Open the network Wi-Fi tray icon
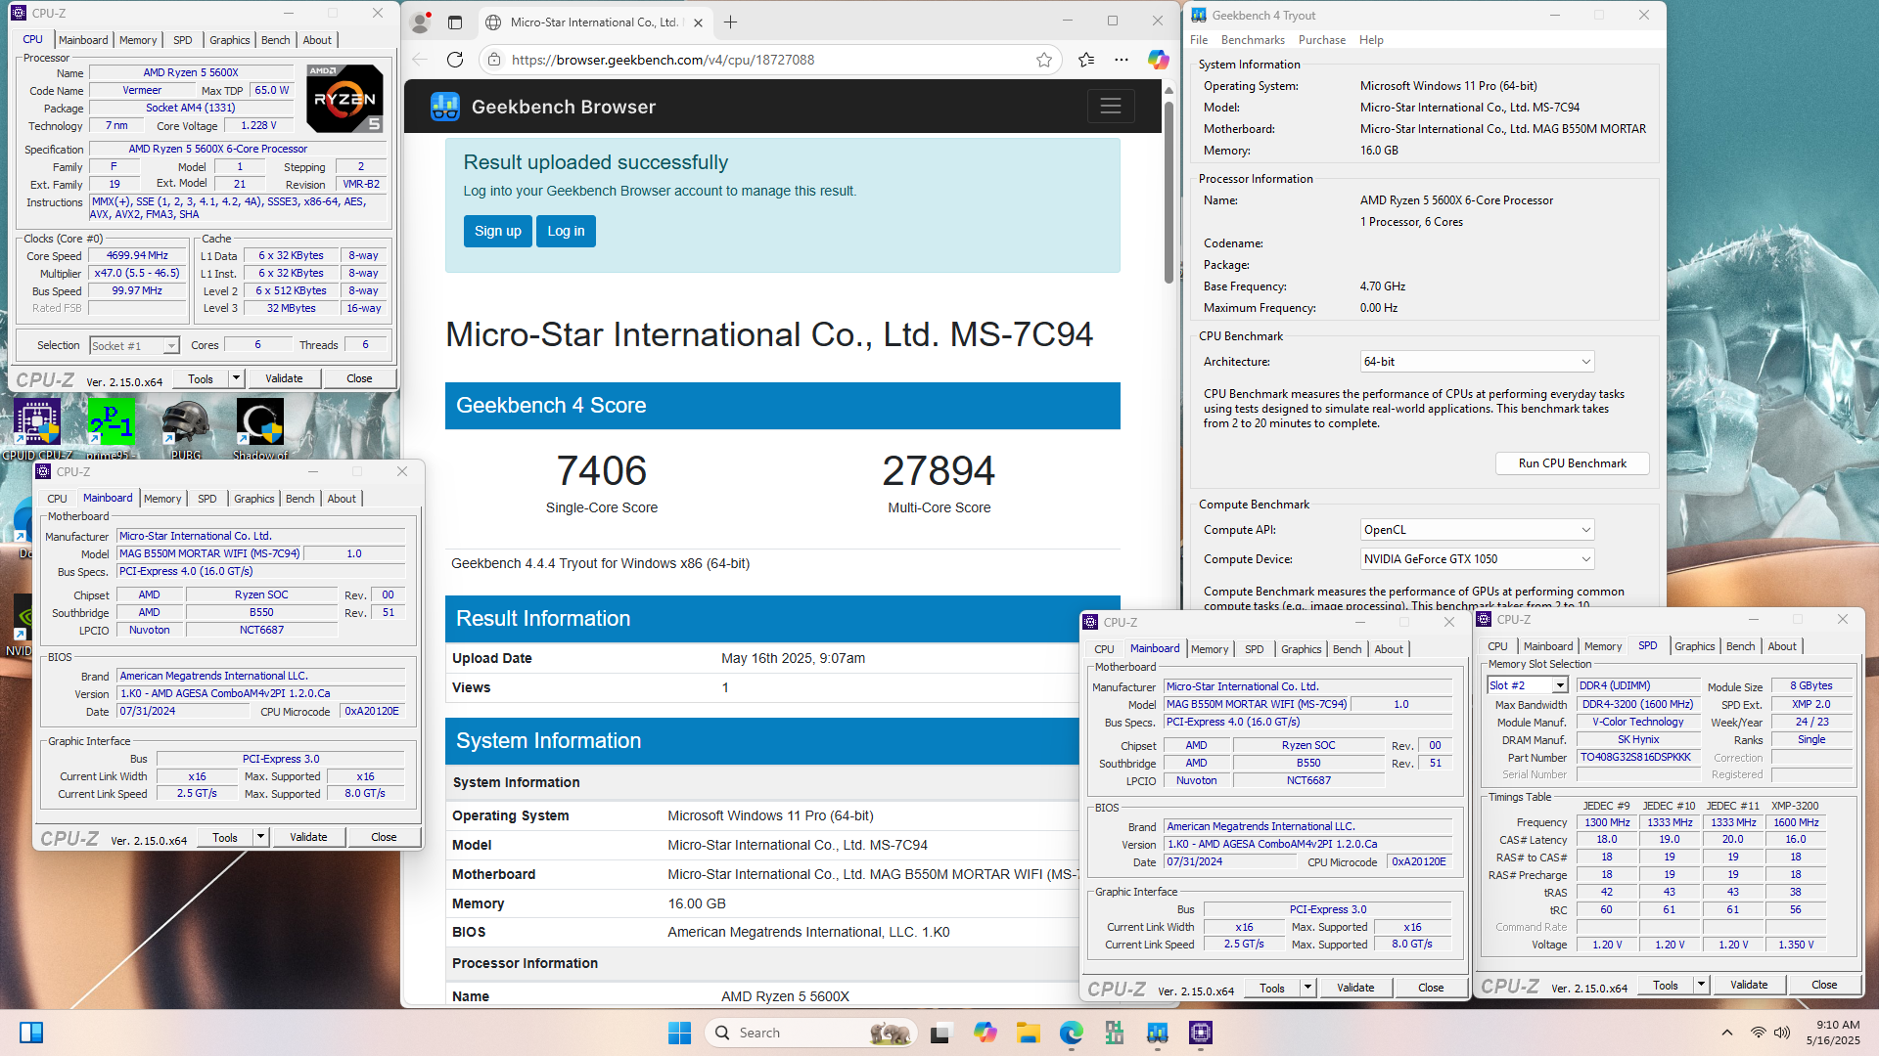Image resolution: width=1879 pixels, height=1056 pixels. [x=1759, y=1033]
